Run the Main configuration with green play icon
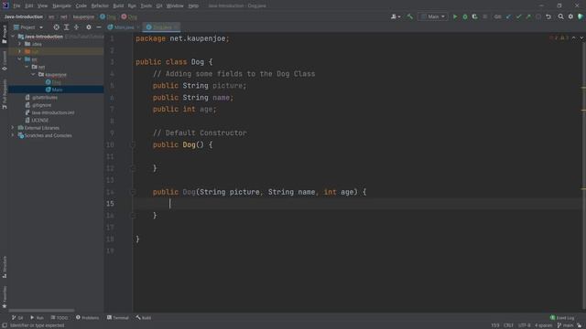Screen dimensions: 586x329 (455, 16)
